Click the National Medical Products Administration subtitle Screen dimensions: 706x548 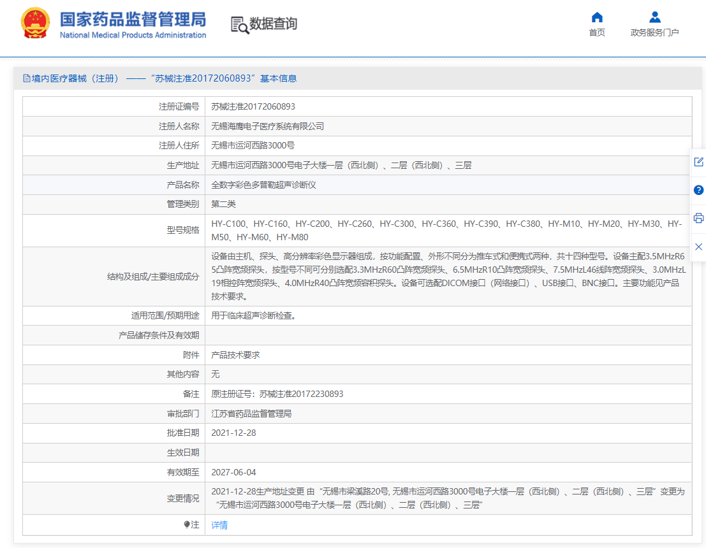click(133, 35)
